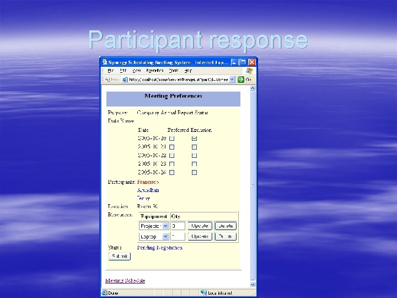Viewport: 397px width, 298px height.
Task: Expand the address bar URL dropdown
Action: 232,79
